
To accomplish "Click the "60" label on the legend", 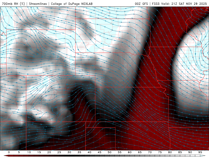I will [130, 152].
